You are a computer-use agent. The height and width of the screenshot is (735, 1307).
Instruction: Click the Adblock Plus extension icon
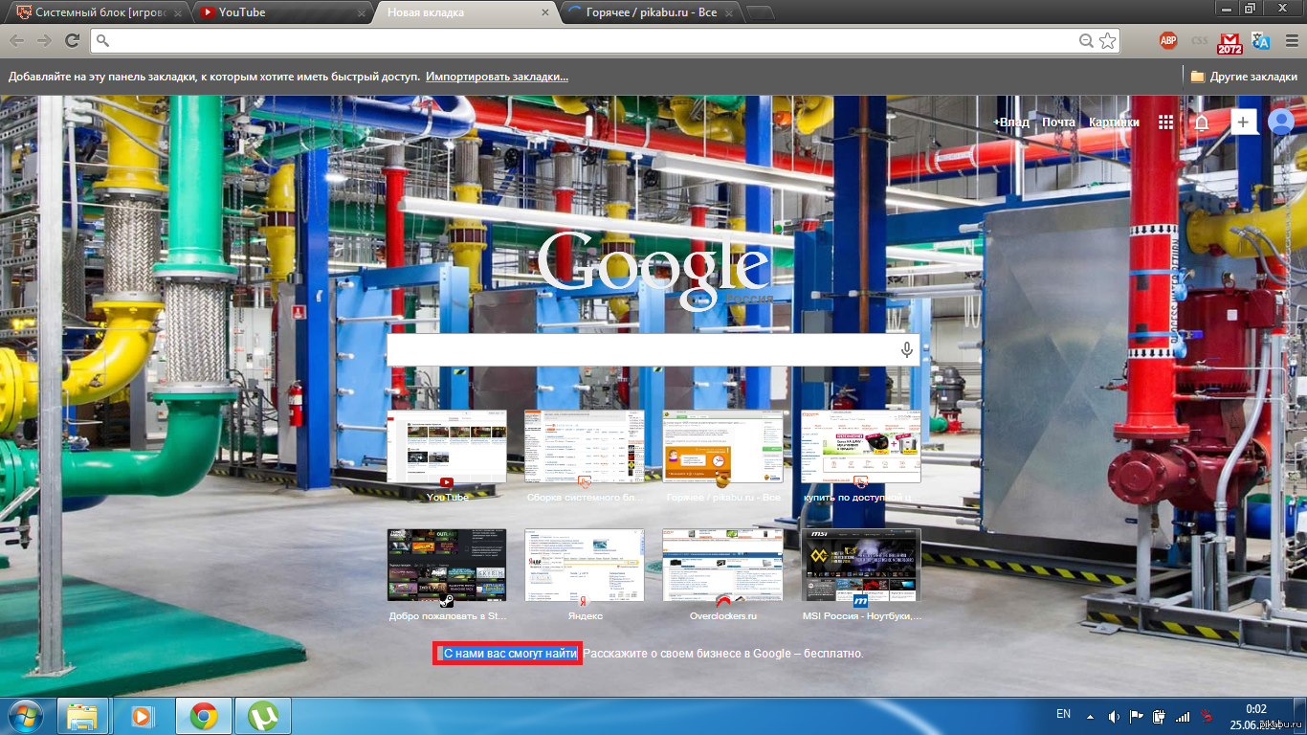click(1167, 40)
